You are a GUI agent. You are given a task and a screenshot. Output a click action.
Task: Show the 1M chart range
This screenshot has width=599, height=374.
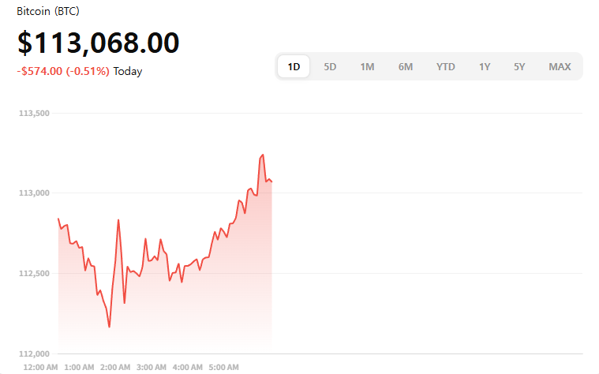coord(367,67)
